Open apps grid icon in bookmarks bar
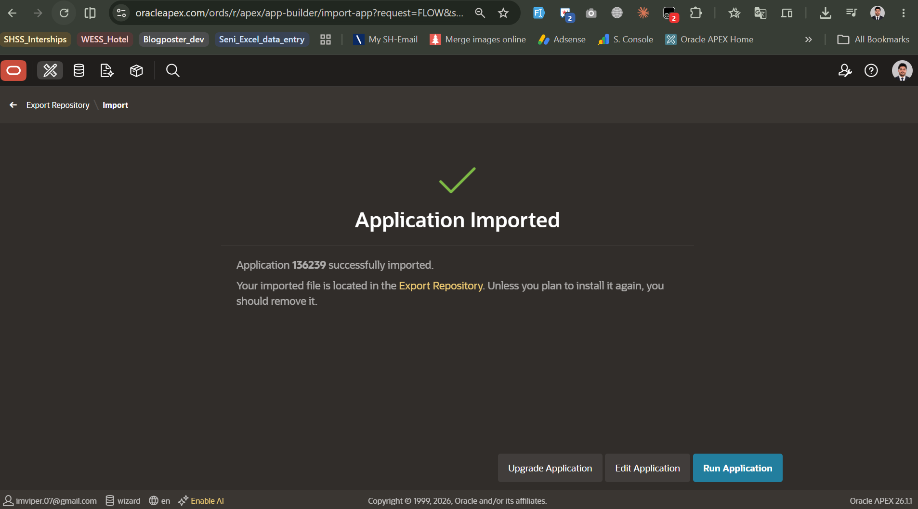918x509 pixels. 326,39
